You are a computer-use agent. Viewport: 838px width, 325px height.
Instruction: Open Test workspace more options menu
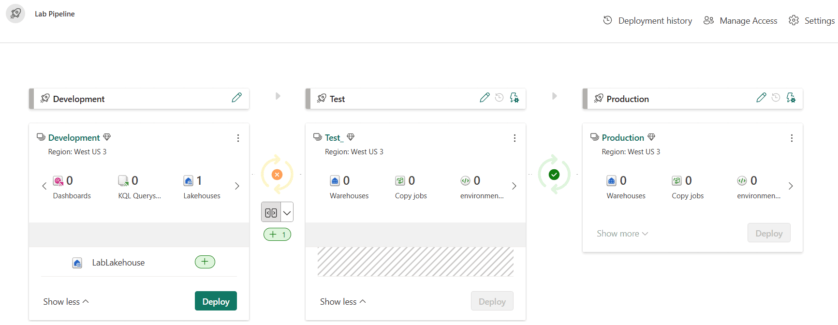pos(515,138)
